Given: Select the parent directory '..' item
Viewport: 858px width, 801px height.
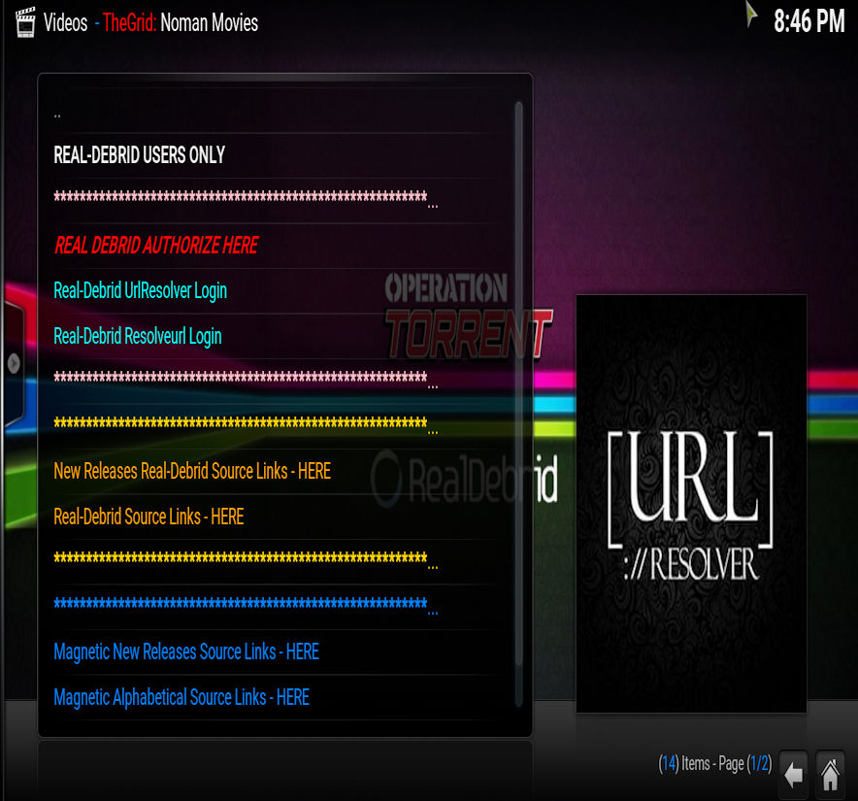Looking at the screenshot, I should point(58,113).
